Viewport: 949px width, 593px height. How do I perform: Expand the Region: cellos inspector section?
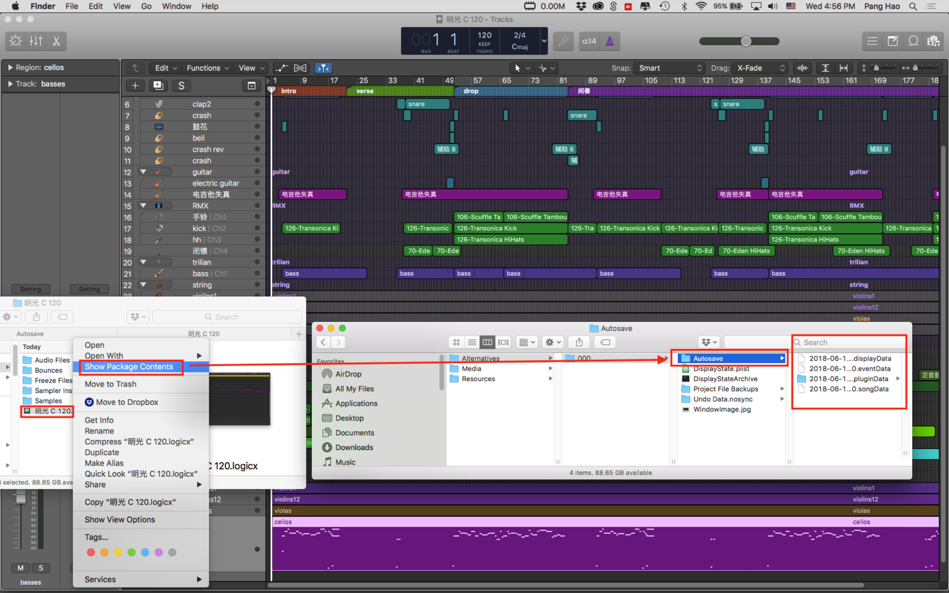point(10,68)
